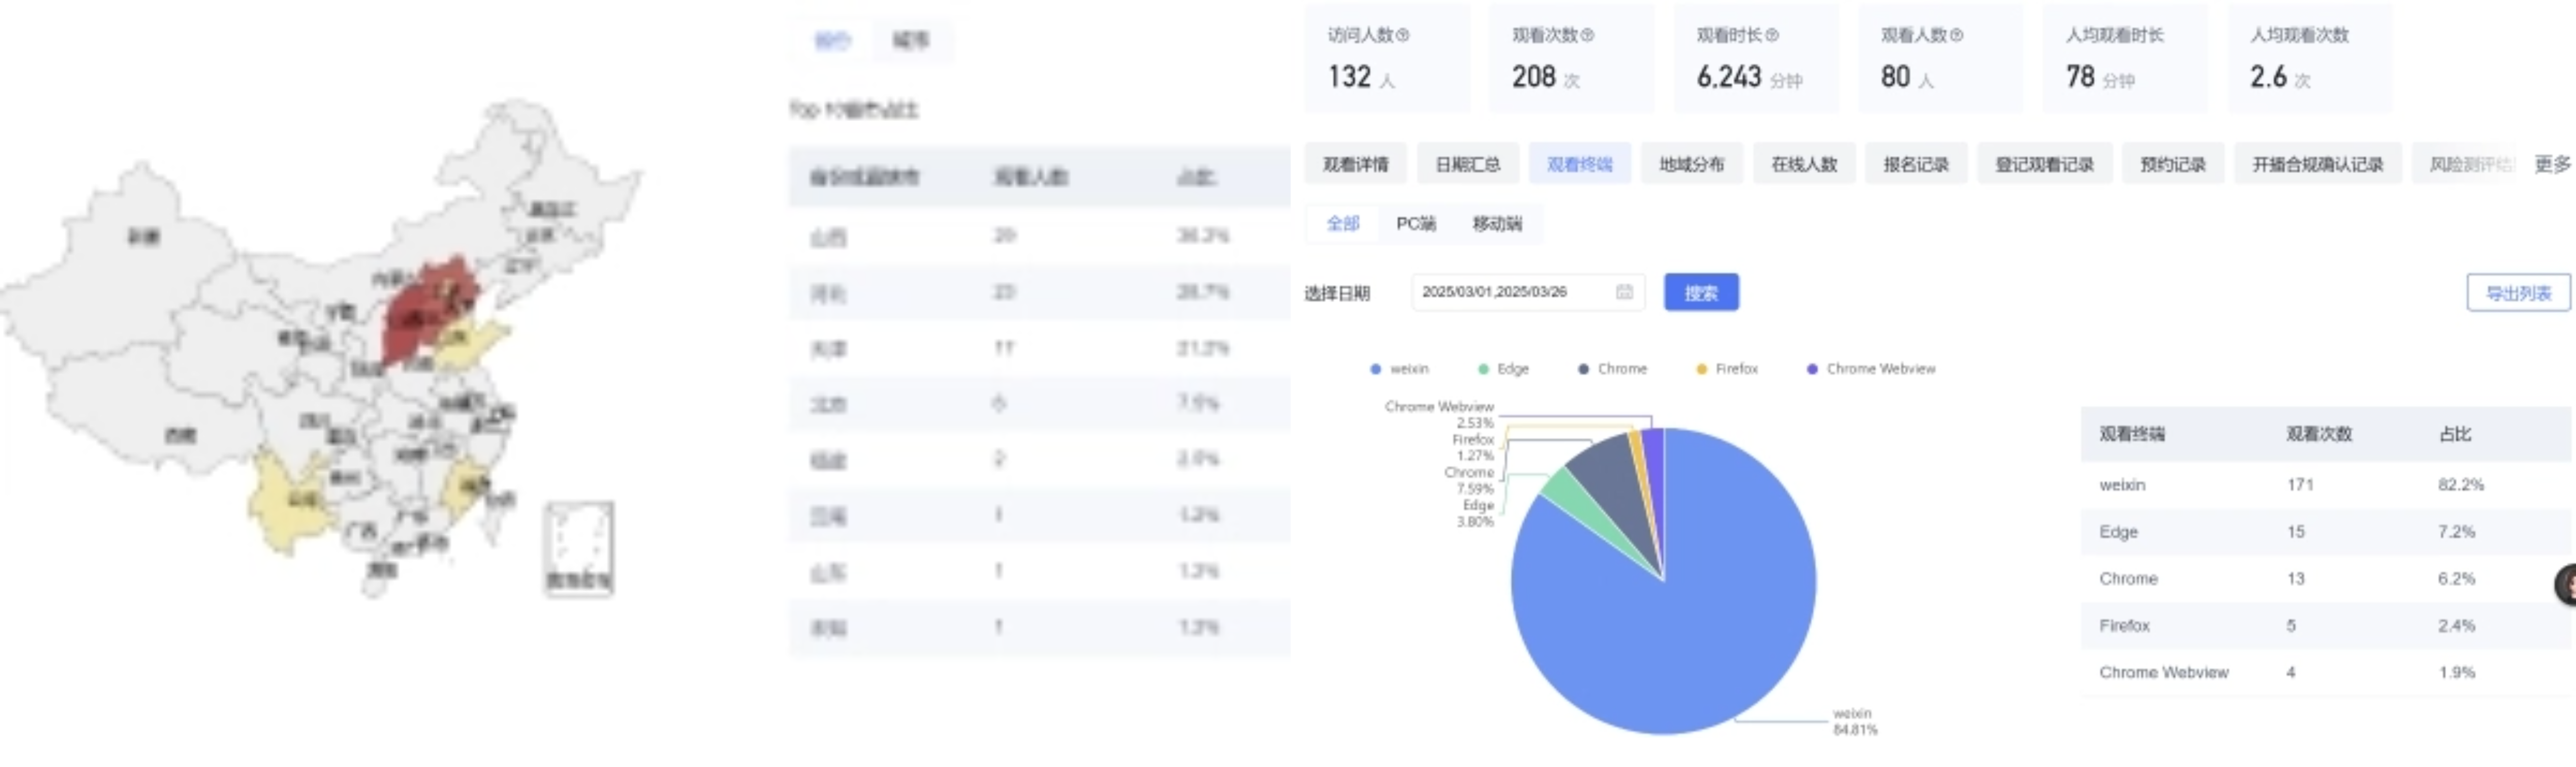Viewport: 2576px width, 767px height.
Task: Click the info icon beside 观看时长
Action: tap(1772, 35)
